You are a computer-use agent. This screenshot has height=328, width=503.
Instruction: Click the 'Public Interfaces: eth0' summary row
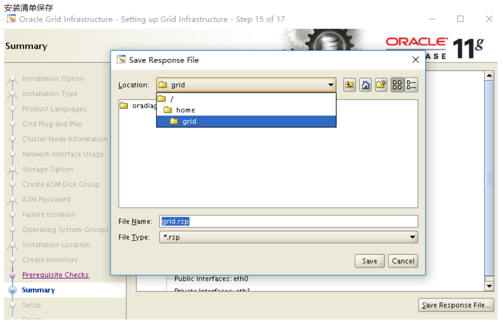(x=211, y=279)
